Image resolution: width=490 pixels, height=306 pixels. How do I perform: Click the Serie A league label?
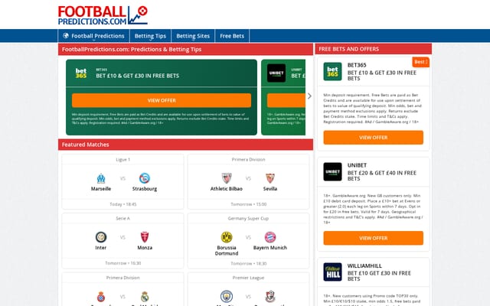pos(122,219)
